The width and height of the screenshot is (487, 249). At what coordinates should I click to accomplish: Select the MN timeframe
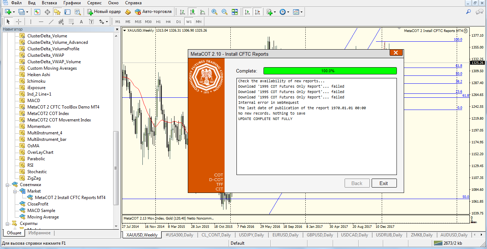(x=199, y=22)
